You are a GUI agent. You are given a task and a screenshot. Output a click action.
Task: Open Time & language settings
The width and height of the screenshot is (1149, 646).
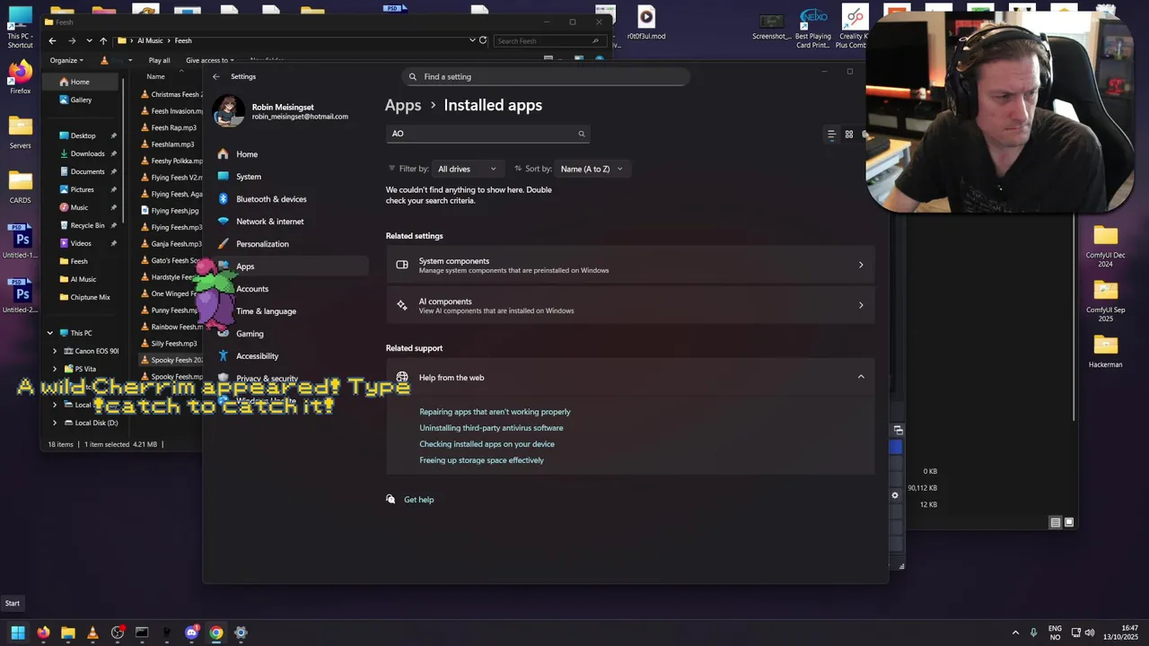[x=265, y=311]
